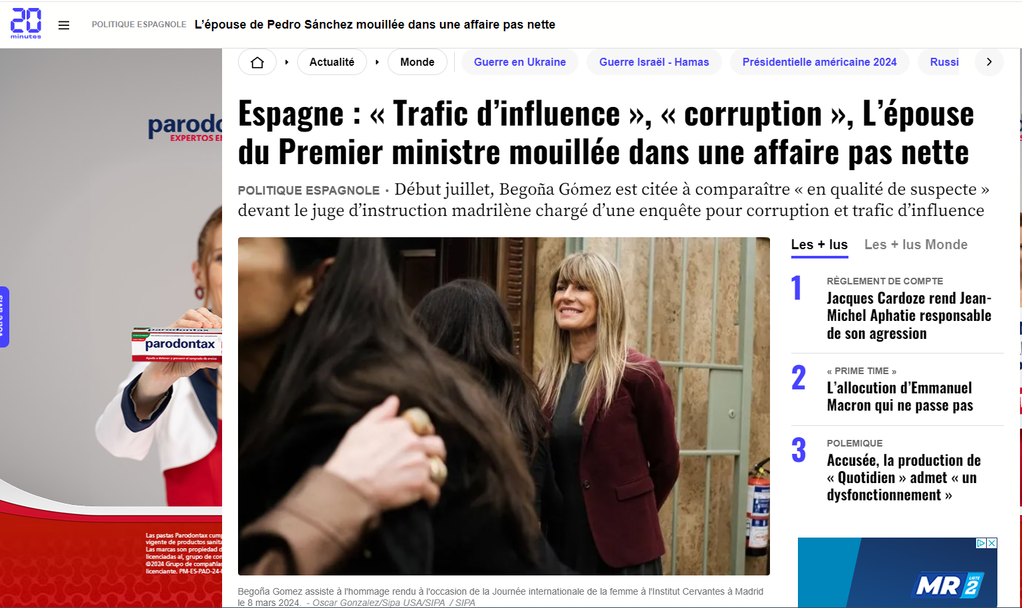1022x608 pixels.
Task: Click the AdChoices icon on the MR ad
Action: [981, 543]
